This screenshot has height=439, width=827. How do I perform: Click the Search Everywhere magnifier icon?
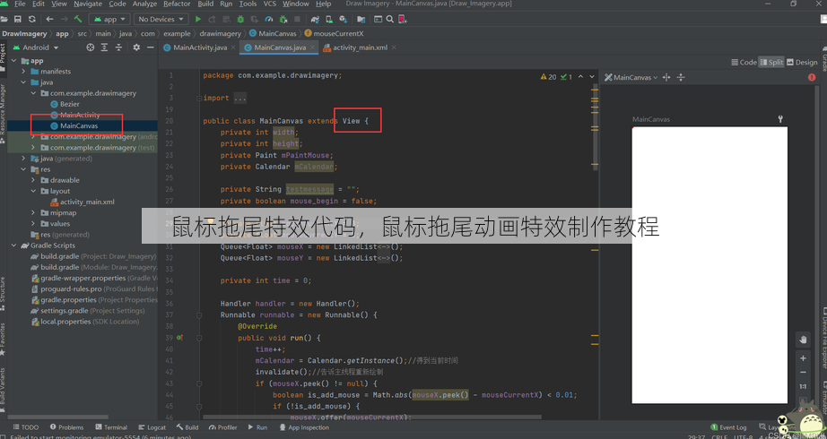pos(390,19)
